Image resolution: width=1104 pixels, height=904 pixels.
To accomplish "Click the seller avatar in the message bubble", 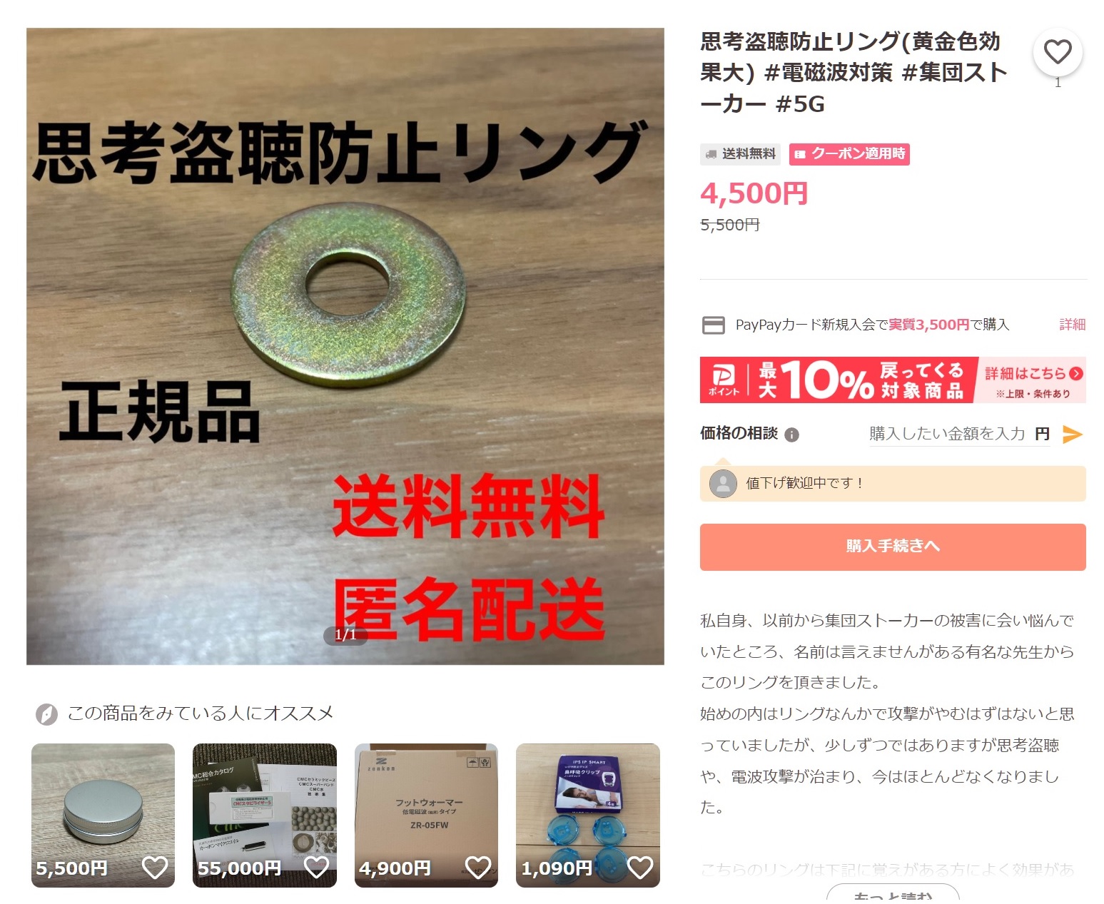I will pyautogui.click(x=723, y=483).
